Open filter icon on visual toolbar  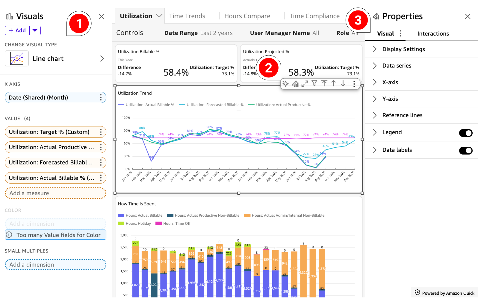point(314,83)
